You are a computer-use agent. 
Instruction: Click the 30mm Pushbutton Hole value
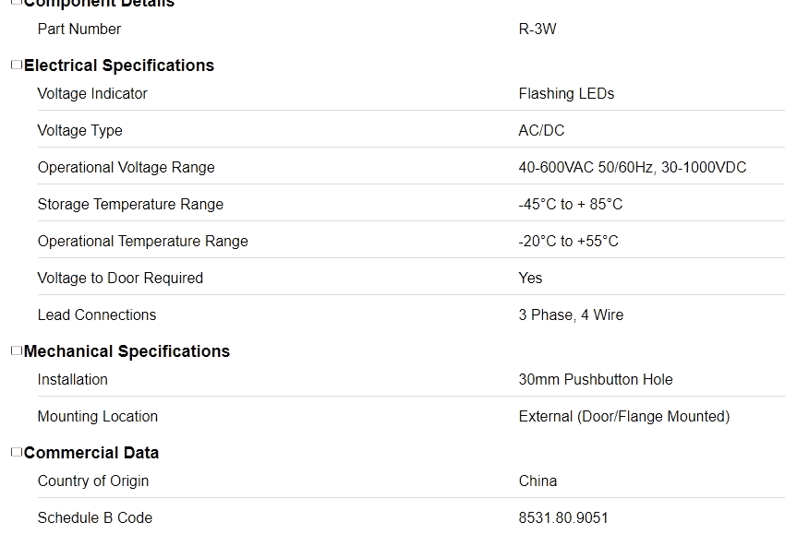click(x=596, y=379)
